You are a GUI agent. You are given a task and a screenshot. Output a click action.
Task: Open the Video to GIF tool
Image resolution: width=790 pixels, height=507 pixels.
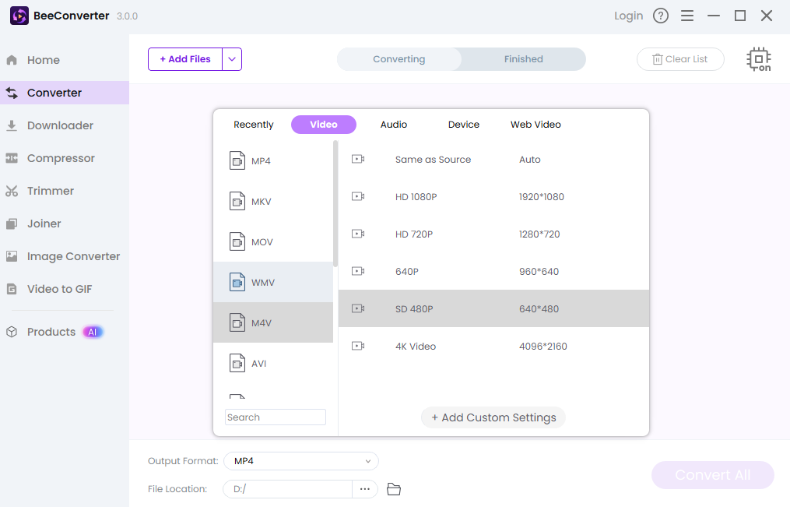pyautogui.click(x=59, y=289)
